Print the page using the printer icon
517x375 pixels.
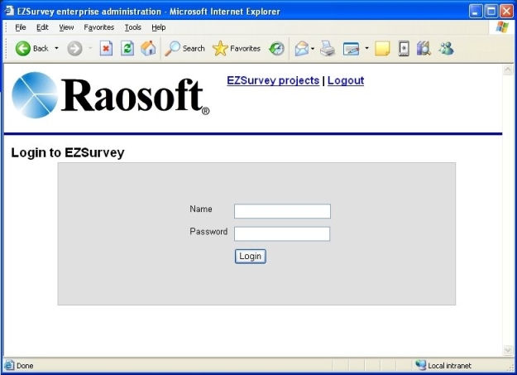pos(328,49)
